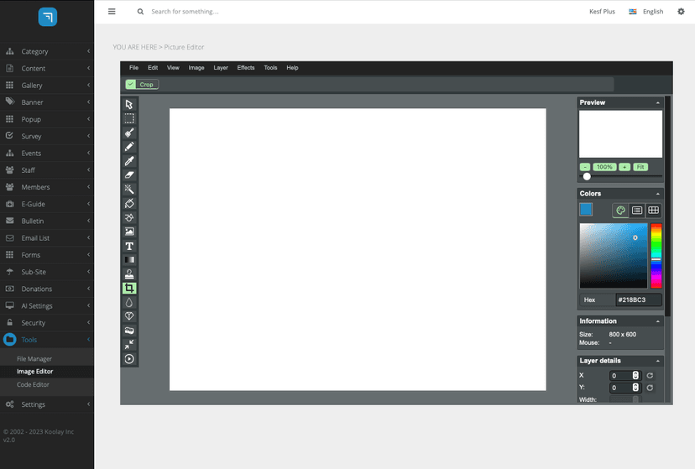The height and width of the screenshot is (469, 695).
Task: Select the Desaturate tool
Action: click(129, 331)
